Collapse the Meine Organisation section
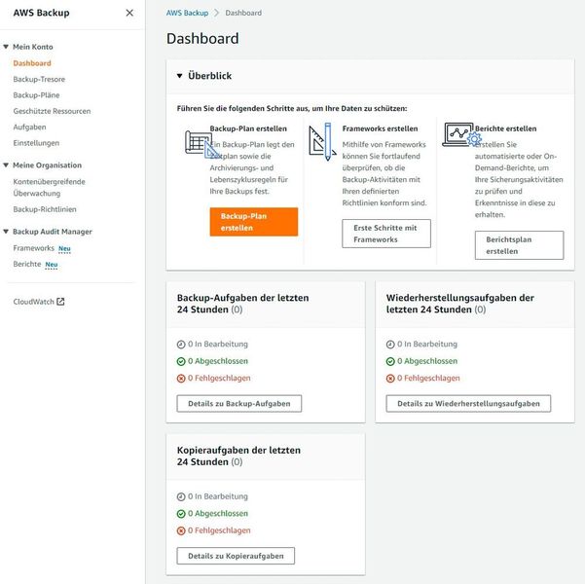 (6, 164)
